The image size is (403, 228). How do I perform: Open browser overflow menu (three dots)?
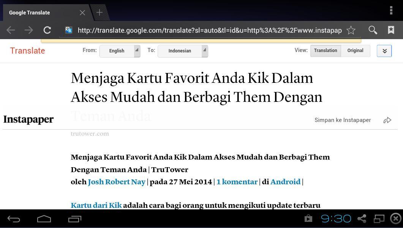[391, 10]
